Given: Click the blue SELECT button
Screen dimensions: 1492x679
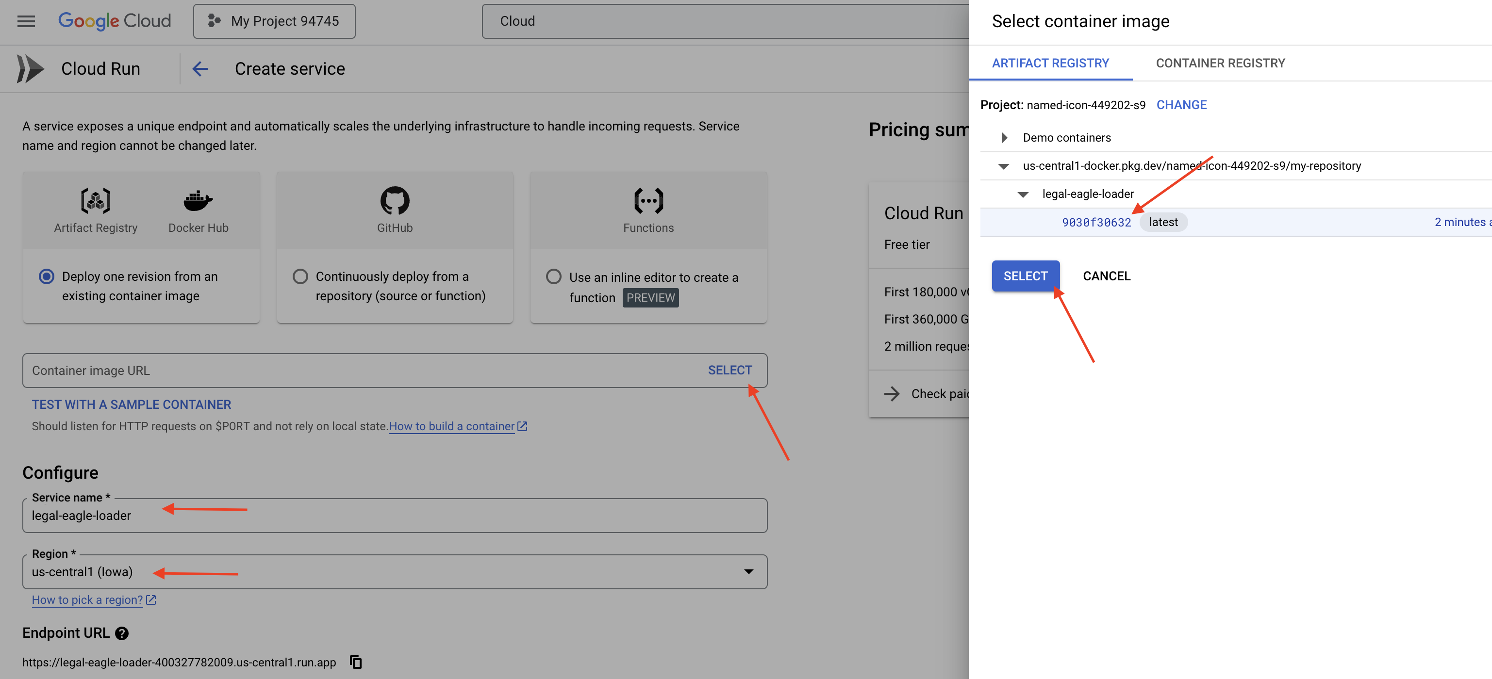Looking at the screenshot, I should pyautogui.click(x=1025, y=276).
